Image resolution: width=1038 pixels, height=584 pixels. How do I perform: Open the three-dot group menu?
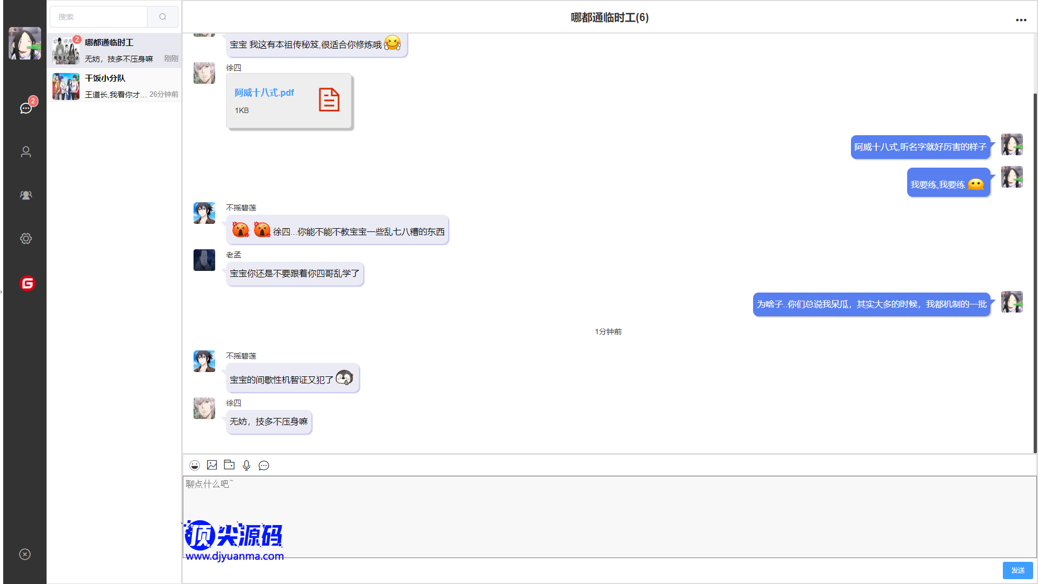pyautogui.click(x=1021, y=20)
